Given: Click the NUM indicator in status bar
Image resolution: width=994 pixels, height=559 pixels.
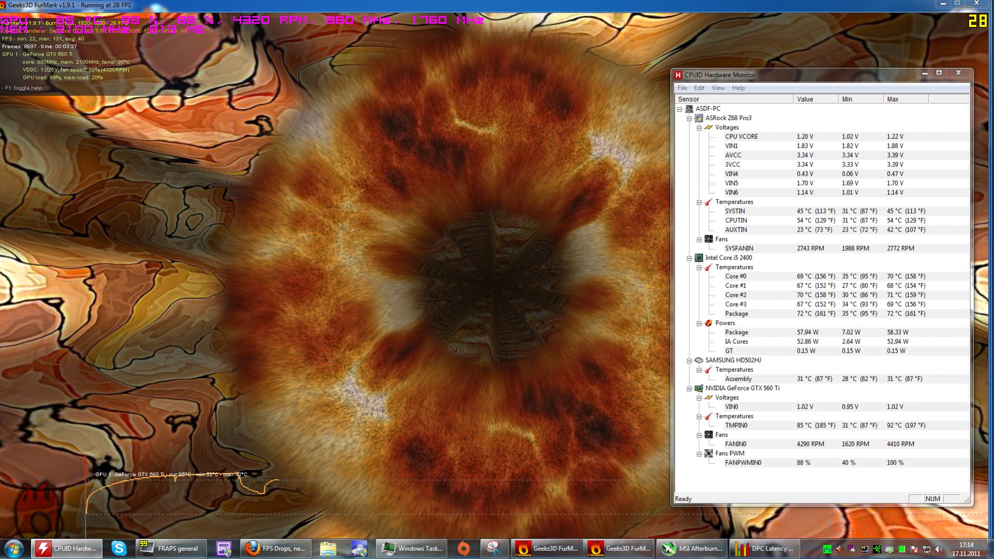Looking at the screenshot, I should click(x=933, y=499).
